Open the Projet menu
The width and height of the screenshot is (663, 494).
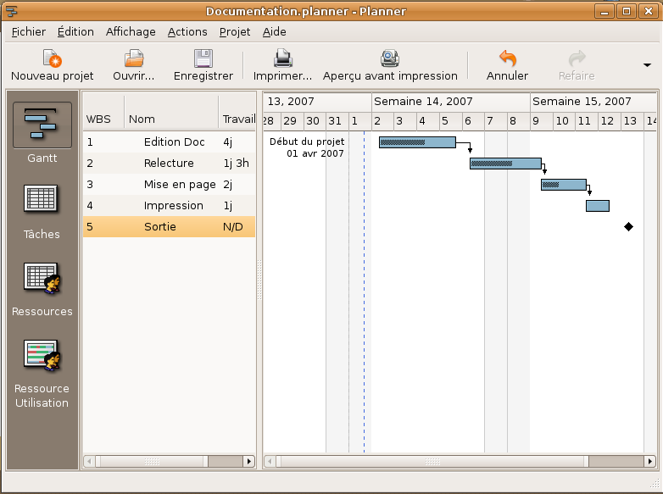click(x=235, y=31)
